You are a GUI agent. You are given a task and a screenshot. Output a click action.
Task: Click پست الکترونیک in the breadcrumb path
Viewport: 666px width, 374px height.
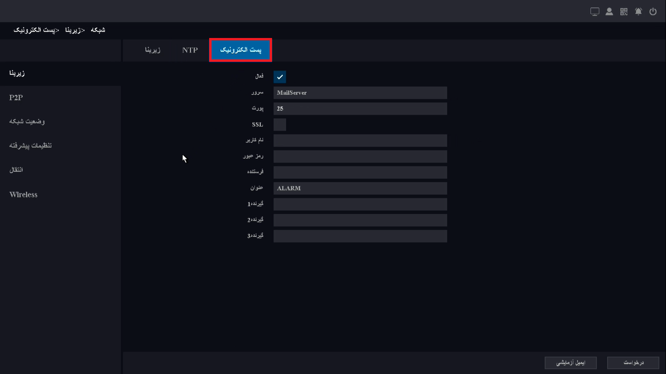(x=33, y=30)
